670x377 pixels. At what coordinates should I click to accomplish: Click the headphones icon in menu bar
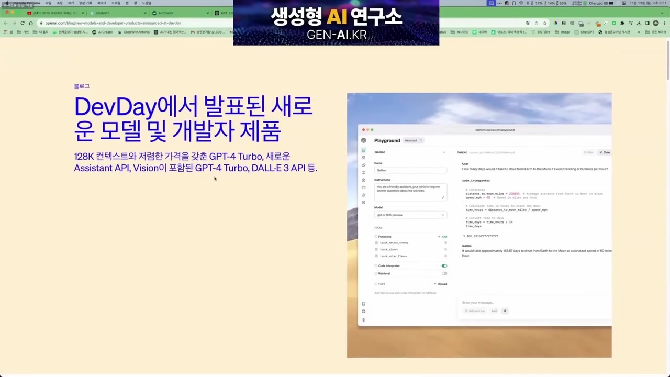(x=514, y=3)
